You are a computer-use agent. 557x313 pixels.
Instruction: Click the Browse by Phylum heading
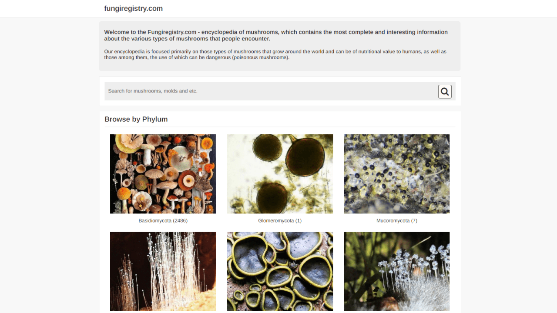click(x=136, y=119)
